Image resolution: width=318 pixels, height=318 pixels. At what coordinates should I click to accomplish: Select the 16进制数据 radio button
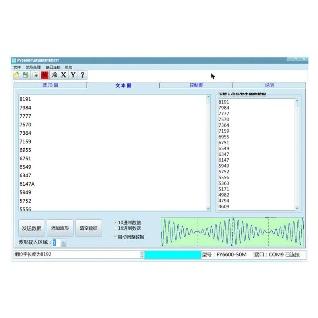[x=116, y=228]
